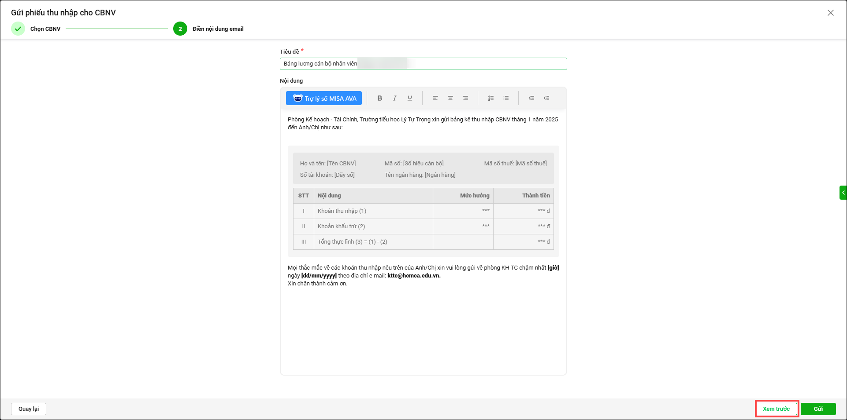Click the Tiêu đề subject input field
Image resolution: width=847 pixels, height=420 pixels.
point(485,64)
